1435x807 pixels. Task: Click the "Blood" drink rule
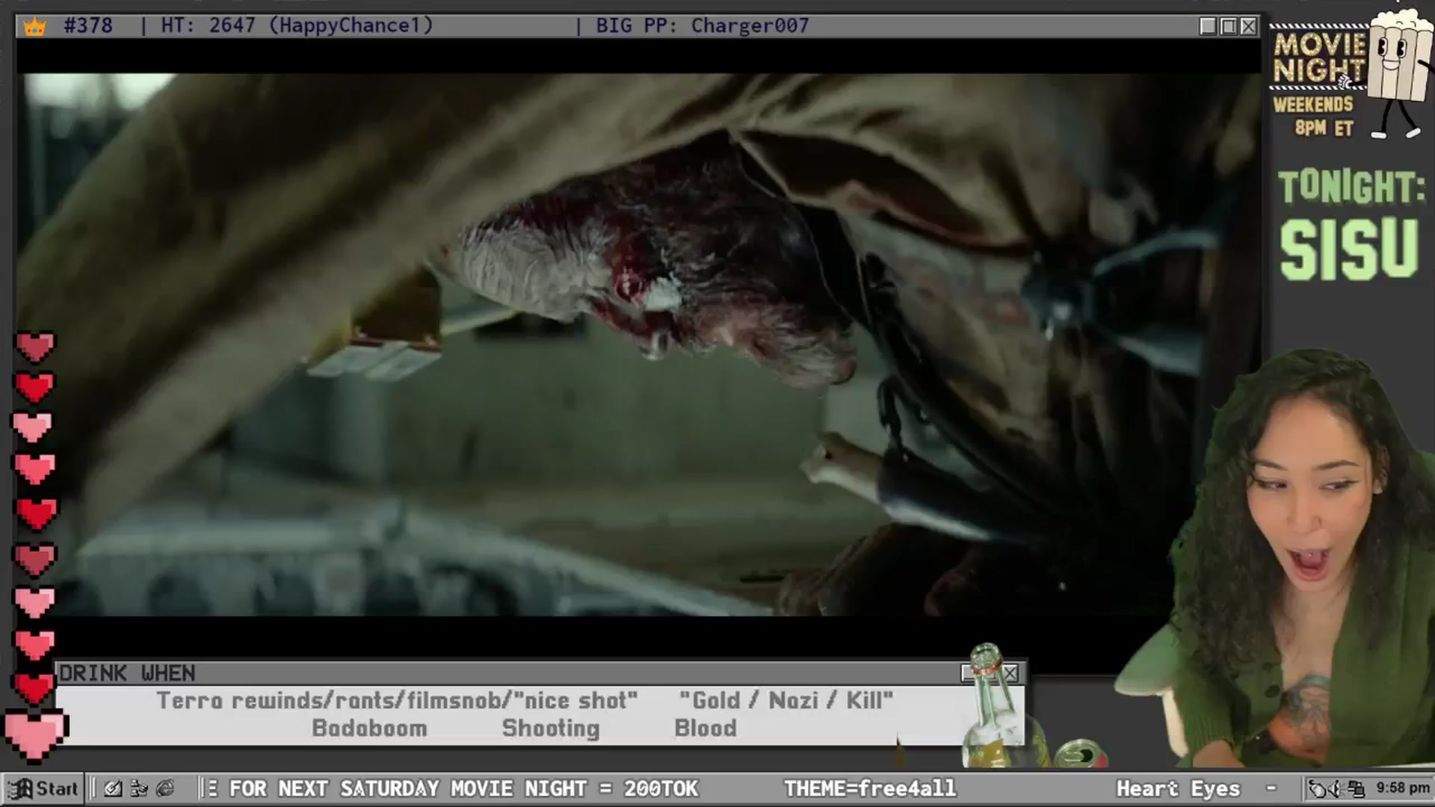point(705,728)
